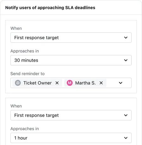
Task: Remove Martha S. from reminder recipients
Action: (x=101, y=83)
